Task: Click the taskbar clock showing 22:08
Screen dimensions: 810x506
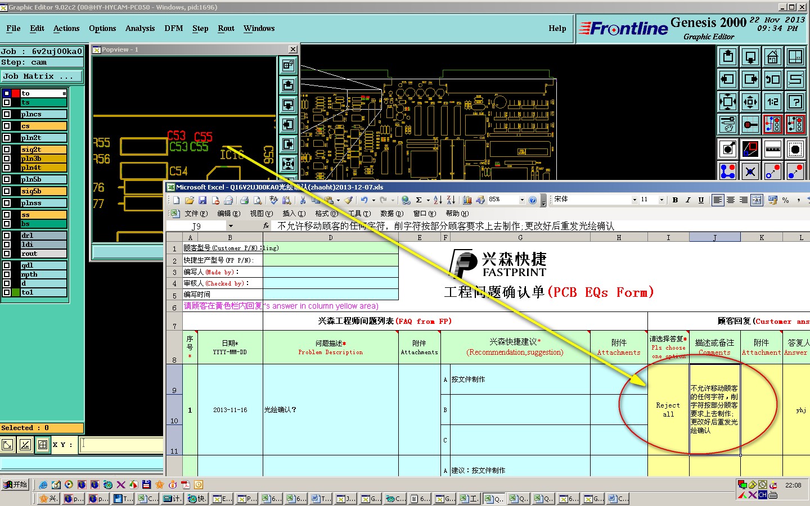Action: (x=793, y=485)
